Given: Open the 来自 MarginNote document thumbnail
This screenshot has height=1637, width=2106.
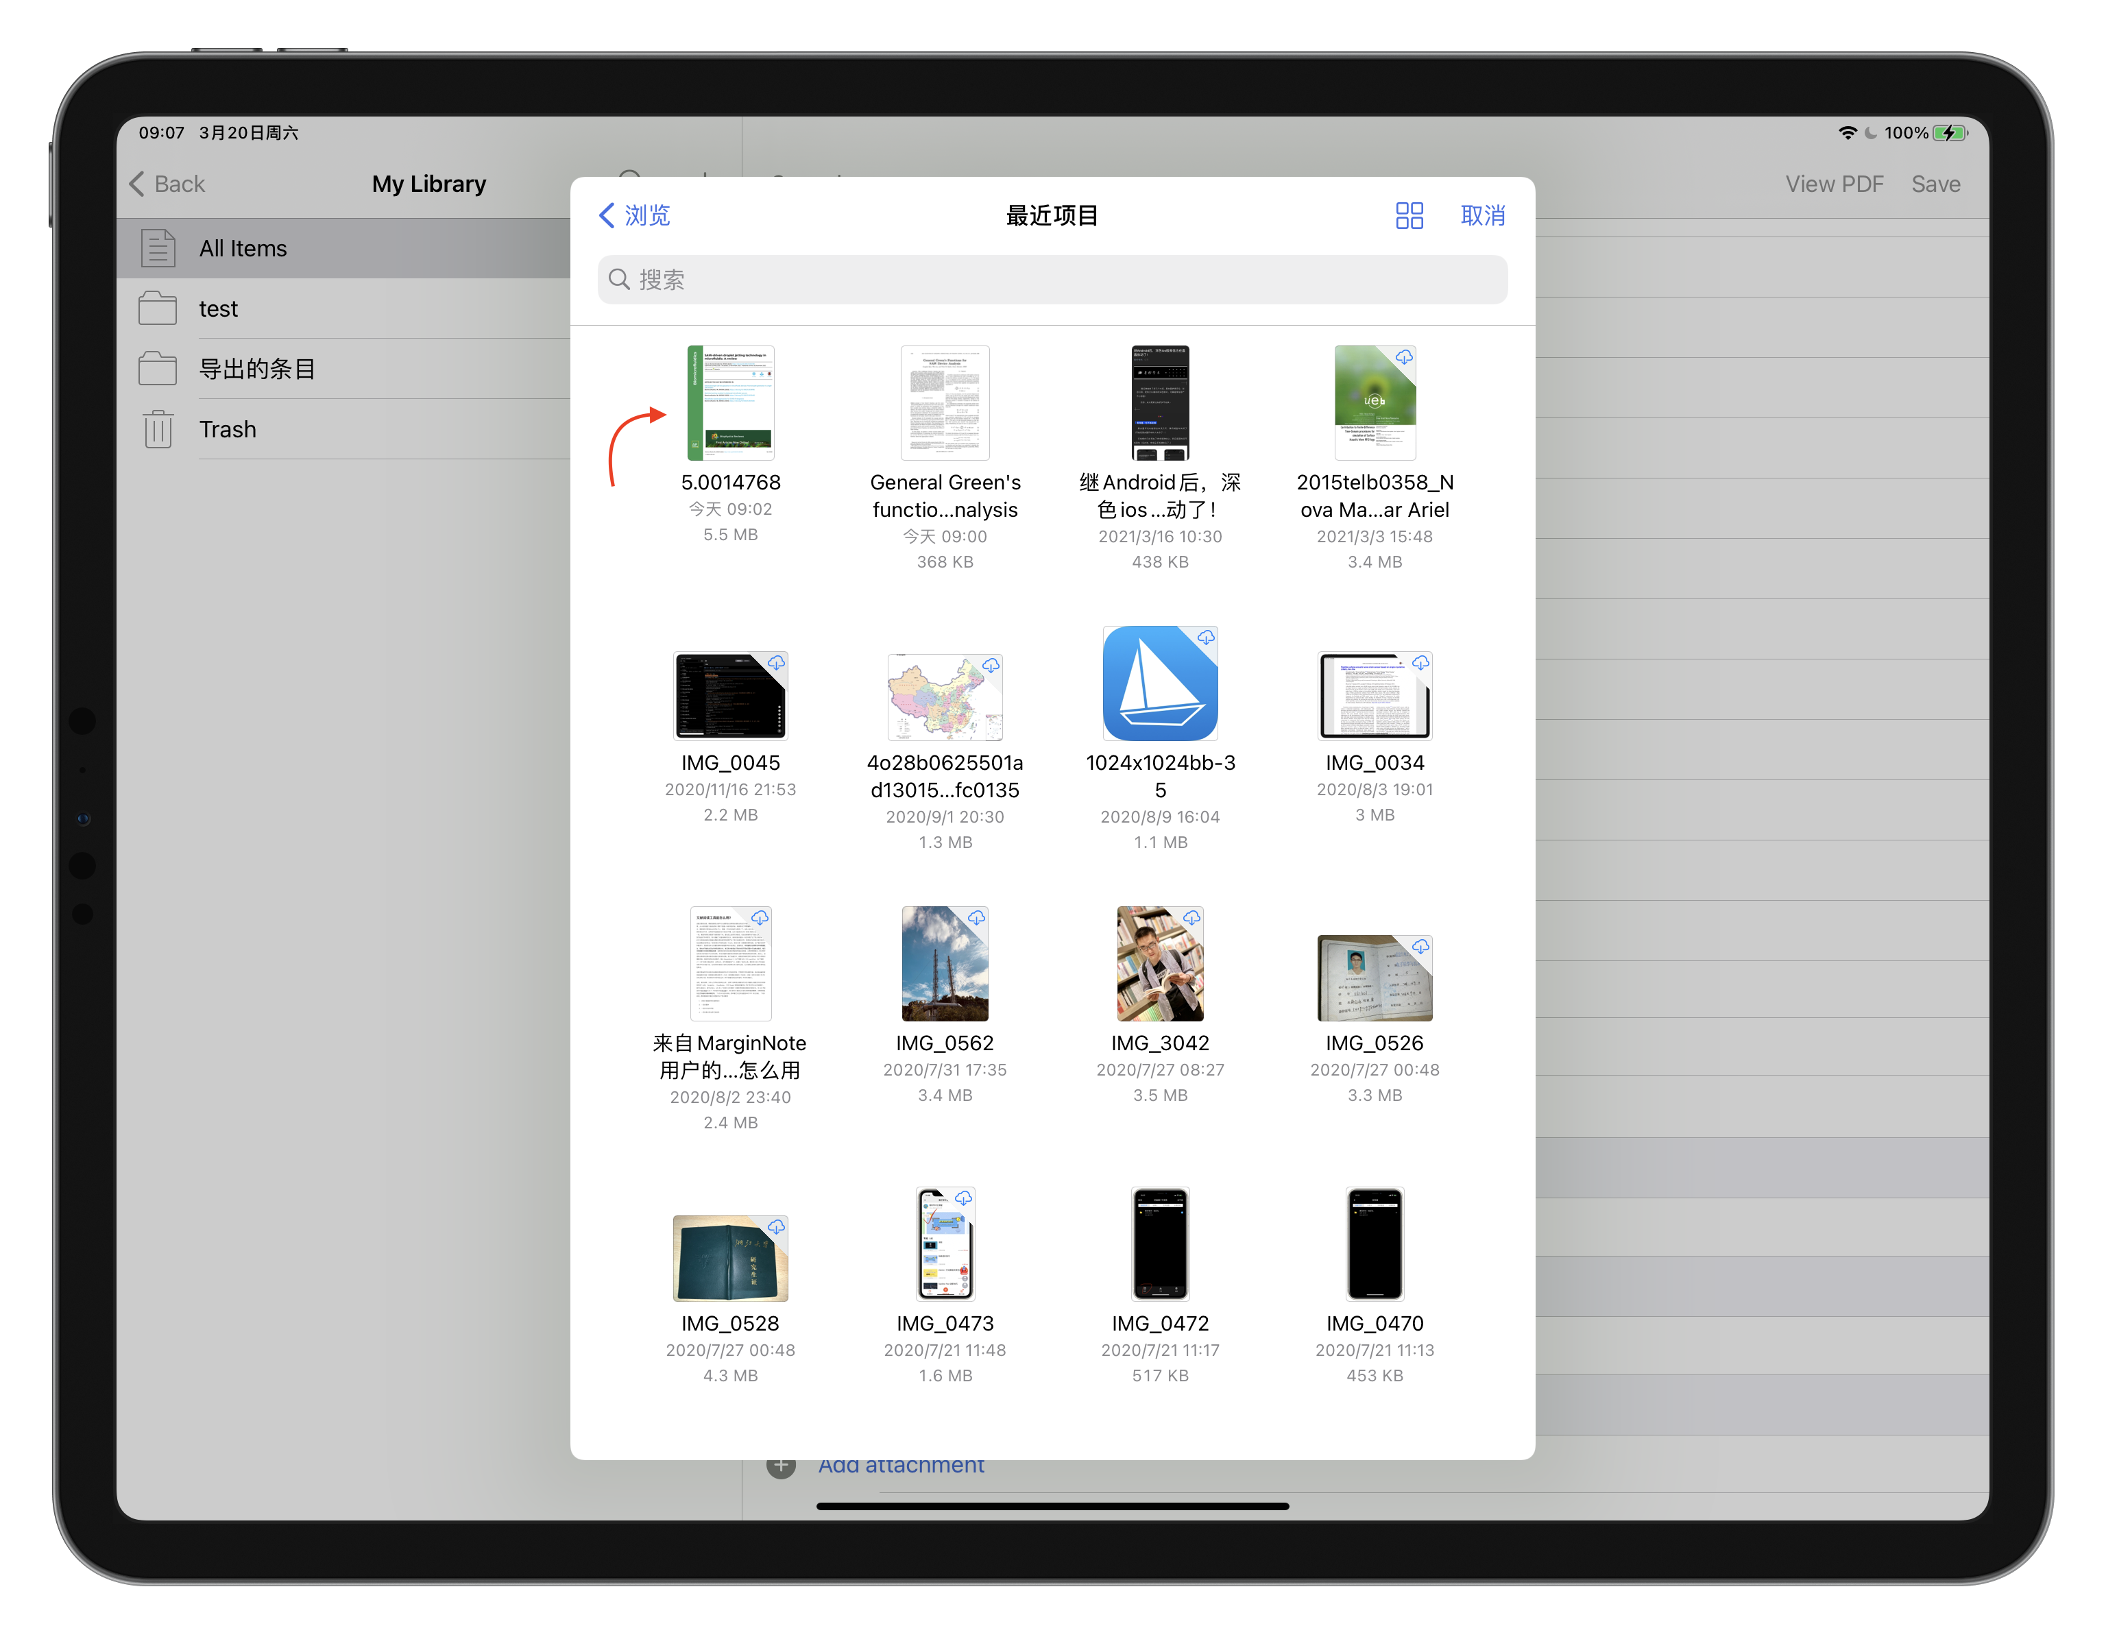Looking at the screenshot, I should coord(730,964).
